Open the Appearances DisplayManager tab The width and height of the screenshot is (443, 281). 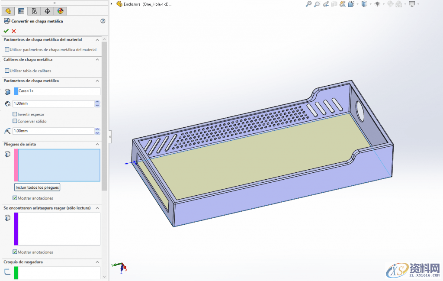pyautogui.click(x=60, y=11)
